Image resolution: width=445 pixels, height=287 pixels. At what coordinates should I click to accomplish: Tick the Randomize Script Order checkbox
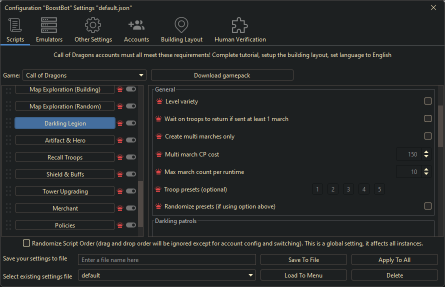(26, 243)
